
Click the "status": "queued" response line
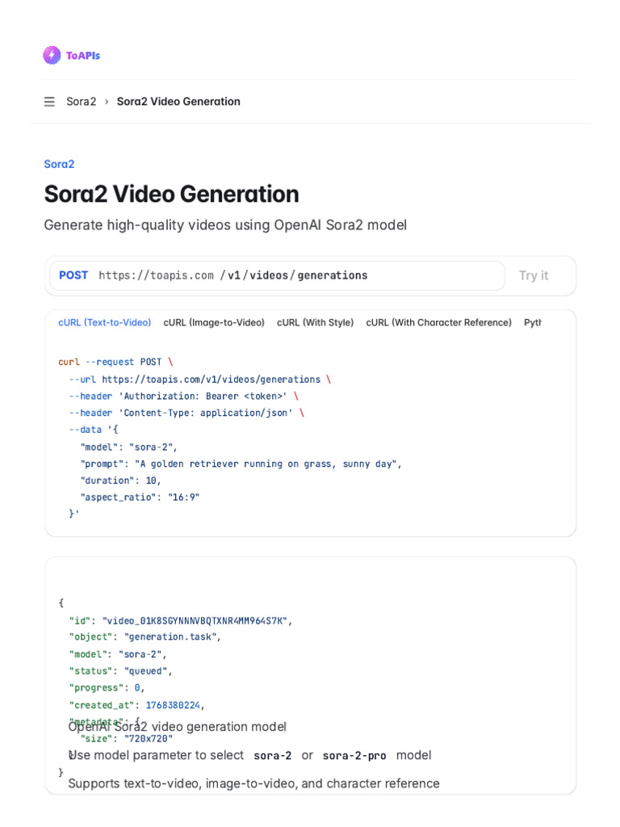(x=121, y=671)
